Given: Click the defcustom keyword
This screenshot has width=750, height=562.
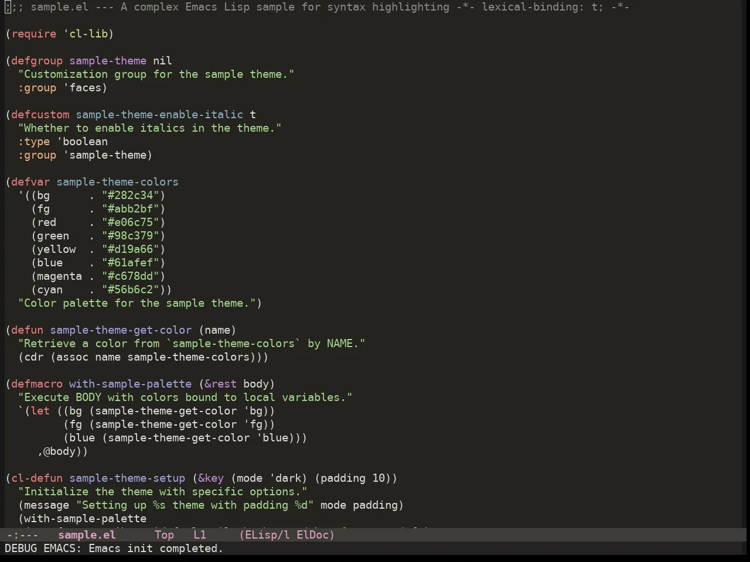Looking at the screenshot, I should pos(40,115).
